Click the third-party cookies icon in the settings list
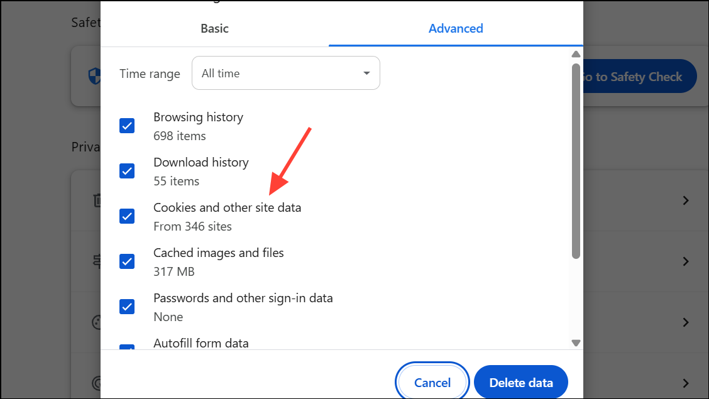Screen dimensions: 709x399 coord(96,261)
